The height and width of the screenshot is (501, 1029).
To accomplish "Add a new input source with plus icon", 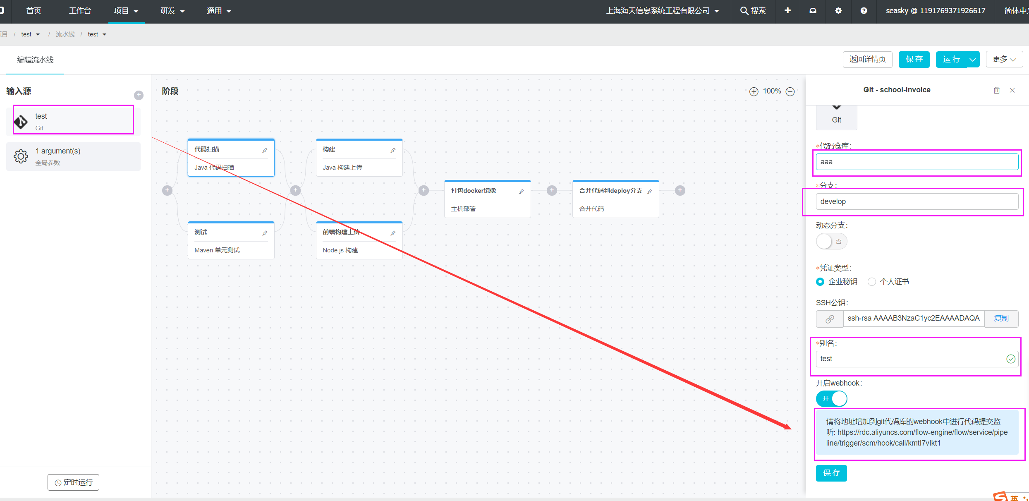I will (x=139, y=95).
